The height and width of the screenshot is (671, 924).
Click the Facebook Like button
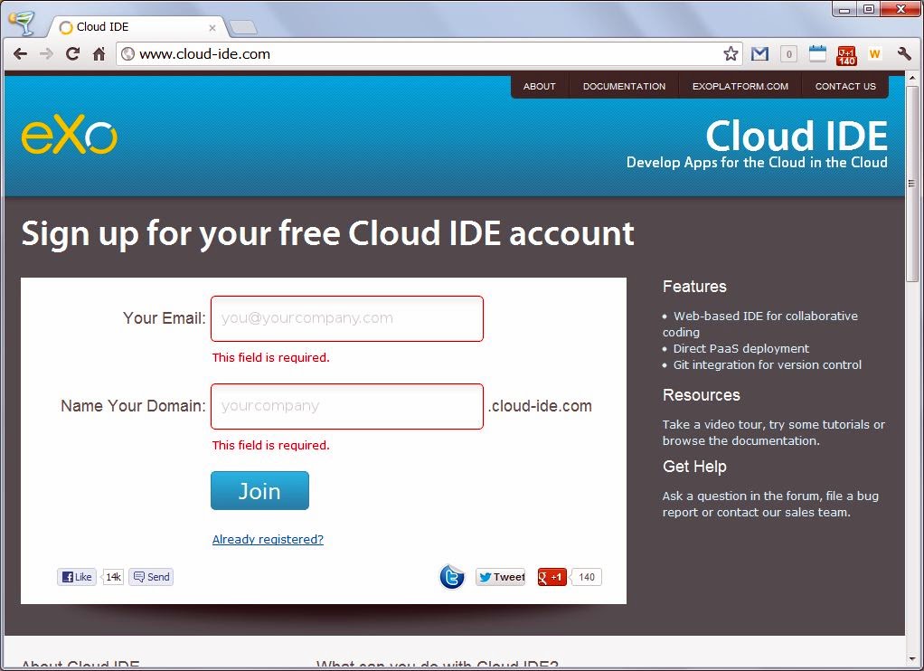tap(77, 577)
